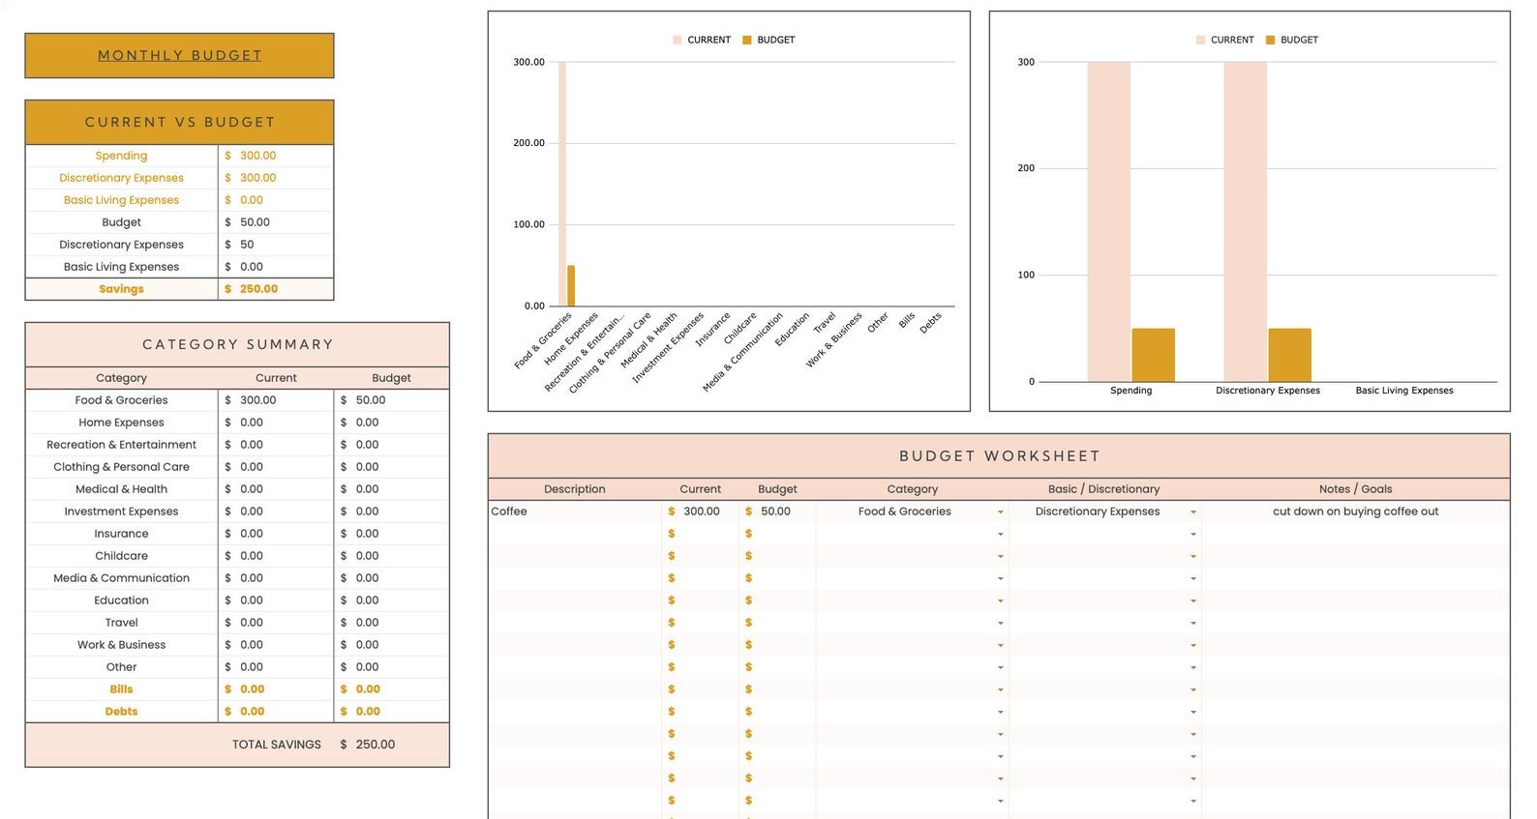This screenshot has height=819, width=1537.
Task: Open the MONTHLY BUDGET title link
Action: point(180,55)
